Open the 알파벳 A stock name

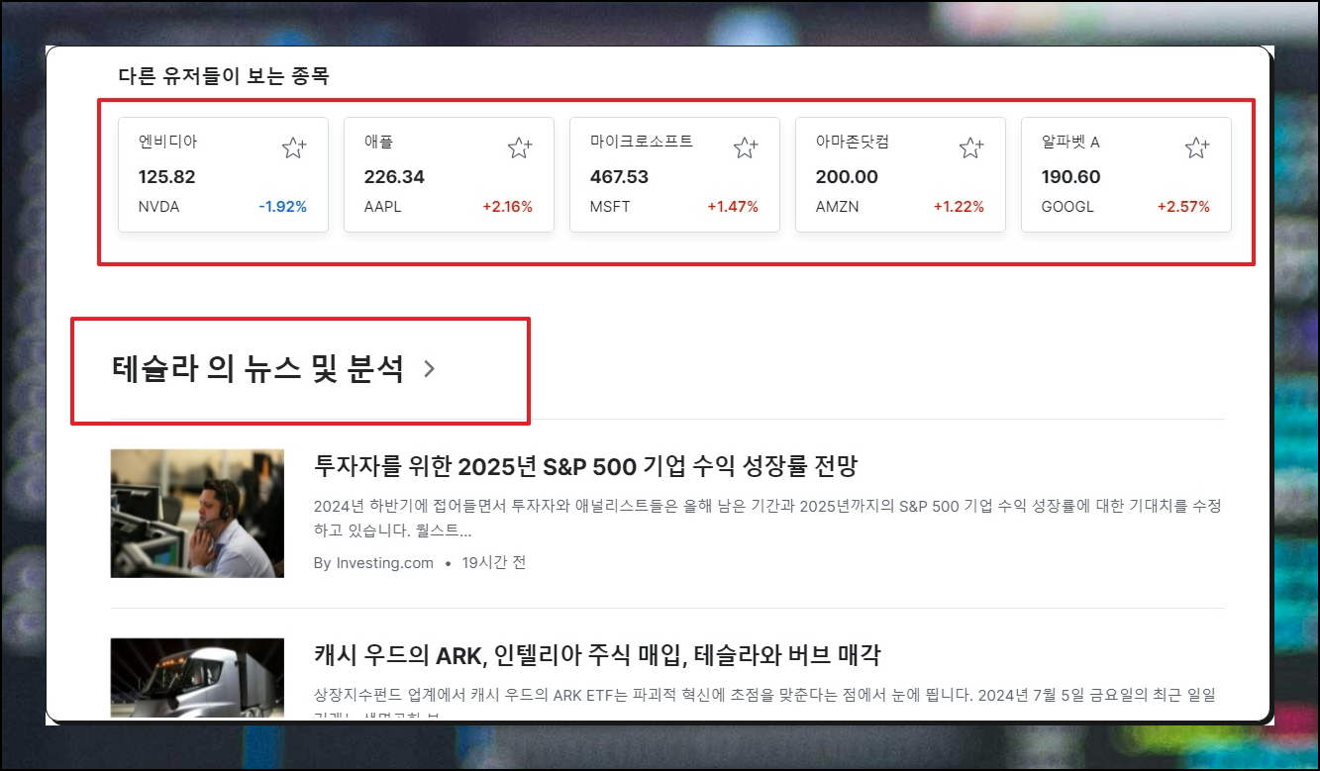(1070, 142)
